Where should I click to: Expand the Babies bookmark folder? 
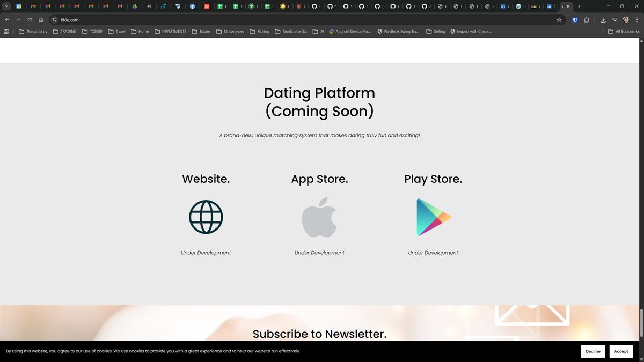click(201, 32)
